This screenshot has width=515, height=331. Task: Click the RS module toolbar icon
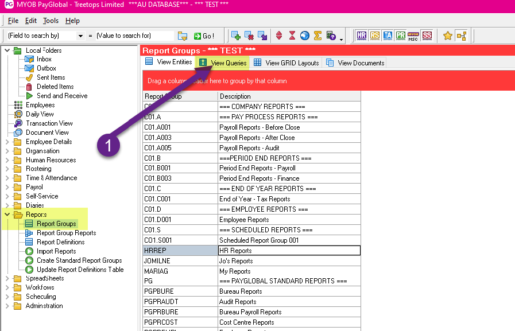pos(375,36)
